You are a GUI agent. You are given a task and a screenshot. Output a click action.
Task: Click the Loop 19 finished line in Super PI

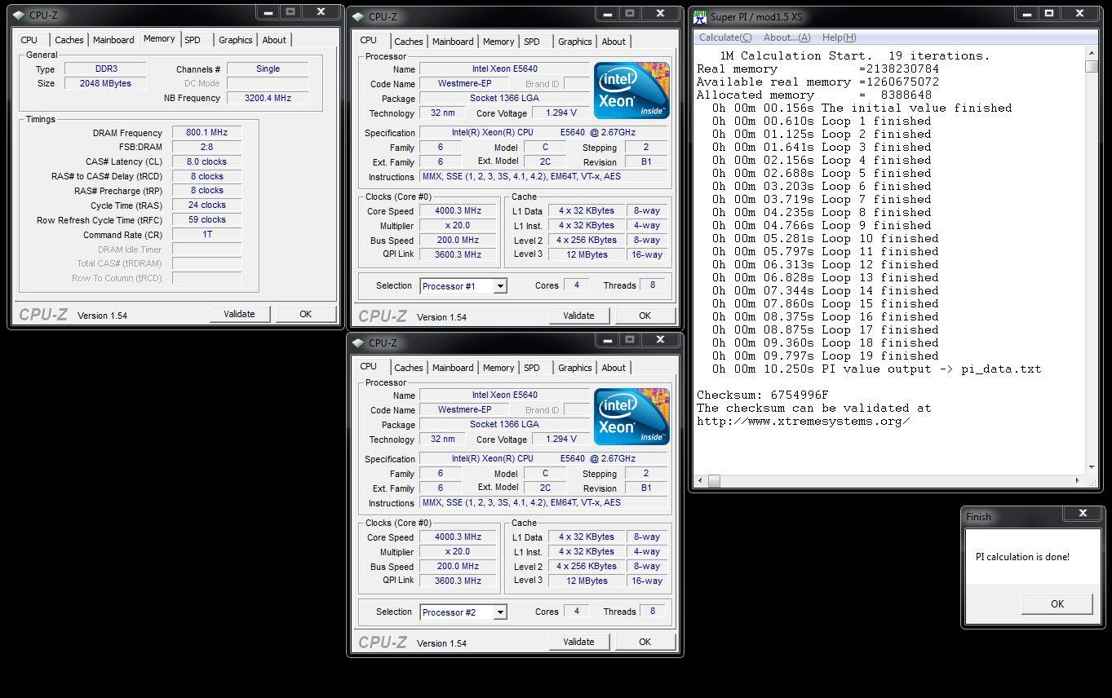coord(825,356)
